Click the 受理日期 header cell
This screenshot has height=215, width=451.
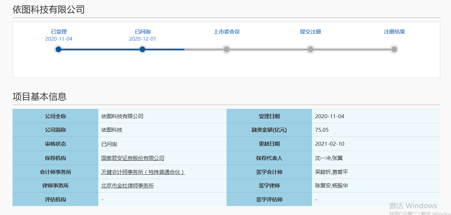point(269,116)
